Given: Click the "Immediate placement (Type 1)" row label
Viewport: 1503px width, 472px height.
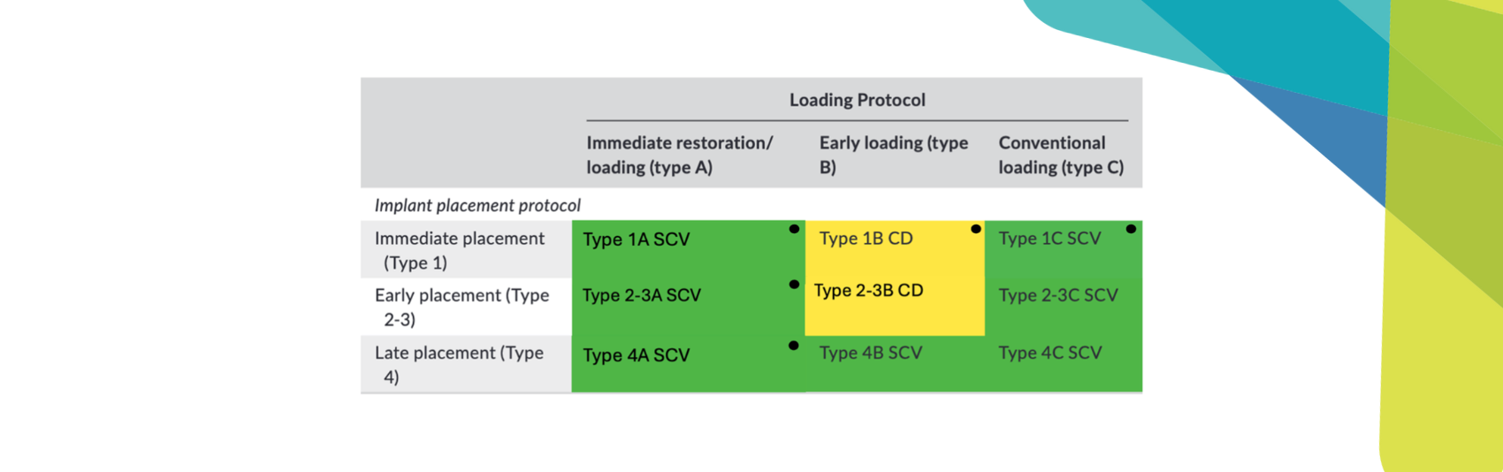Looking at the screenshot, I should coord(459,250).
